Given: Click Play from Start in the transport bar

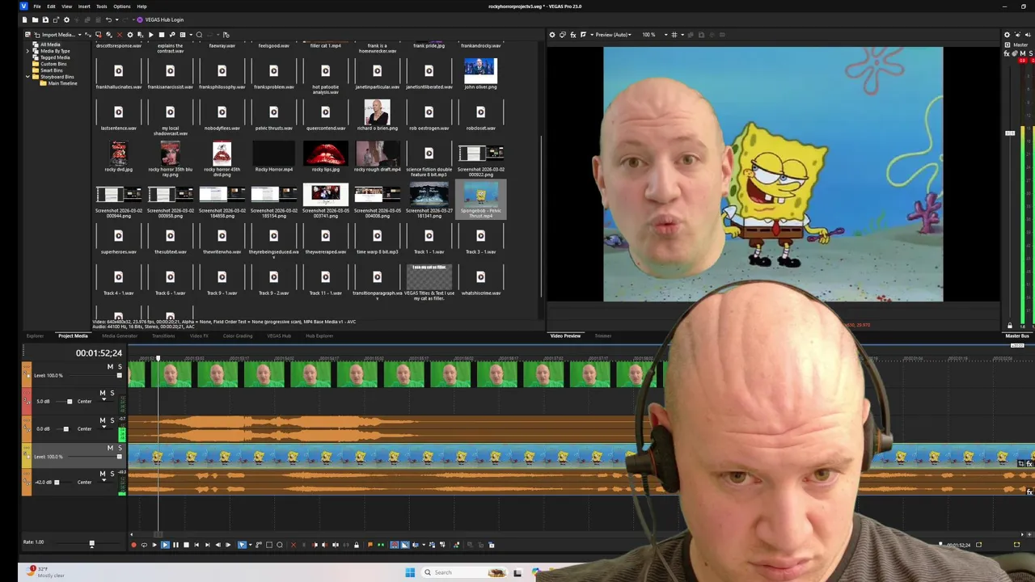Looking at the screenshot, I should 154,545.
